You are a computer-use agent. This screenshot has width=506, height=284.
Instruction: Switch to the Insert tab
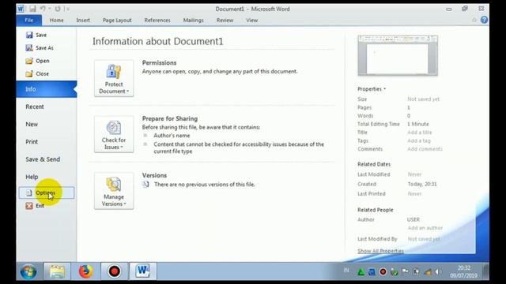(83, 20)
